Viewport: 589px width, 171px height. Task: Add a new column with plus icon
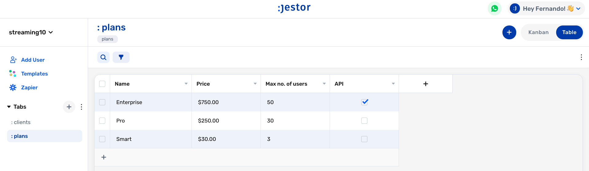pyautogui.click(x=425, y=84)
